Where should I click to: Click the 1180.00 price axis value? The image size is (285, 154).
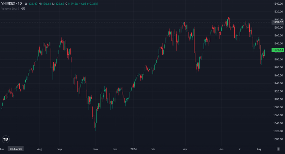[278, 68]
